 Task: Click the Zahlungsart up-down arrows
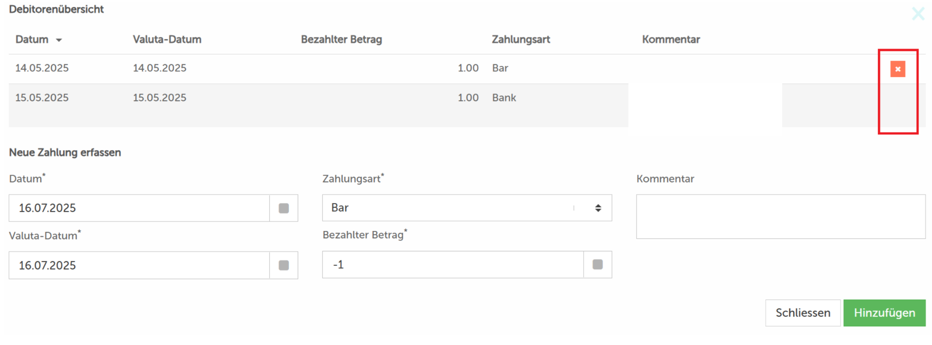(598, 208)
